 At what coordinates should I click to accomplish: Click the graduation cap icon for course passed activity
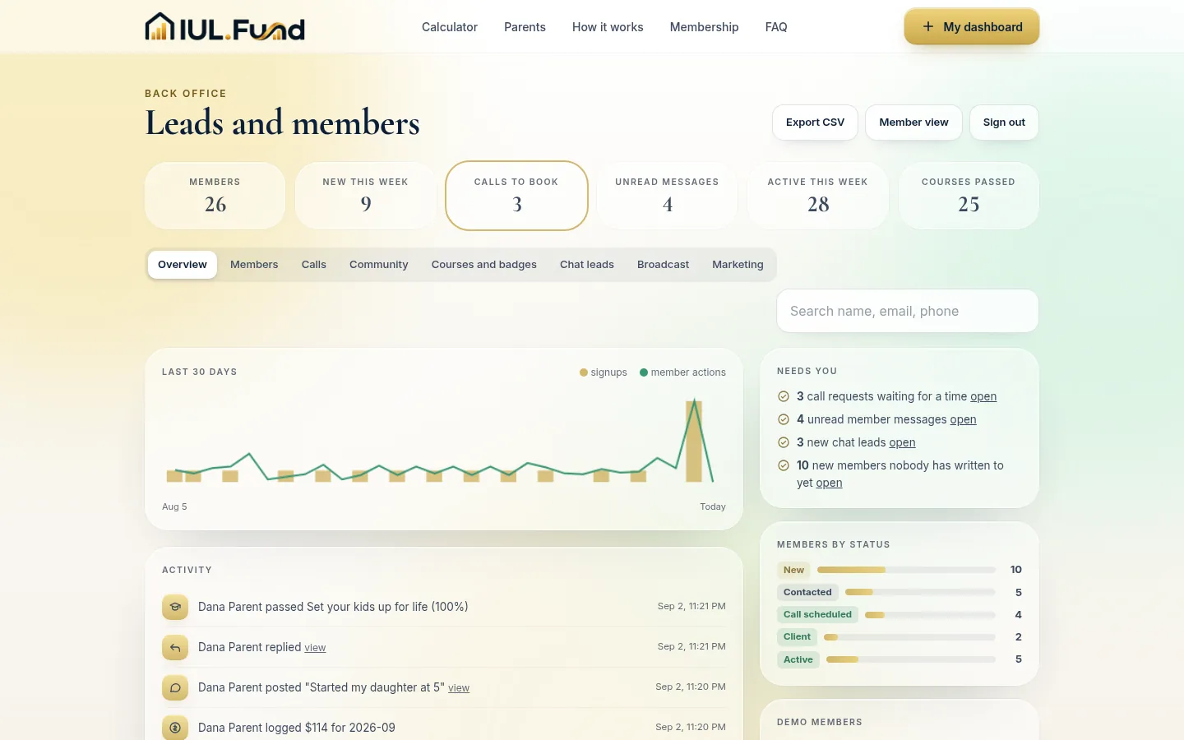tap(175, 607)
